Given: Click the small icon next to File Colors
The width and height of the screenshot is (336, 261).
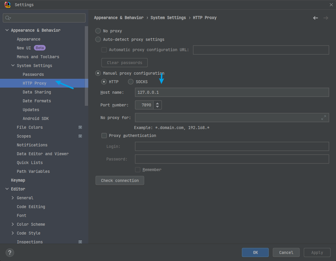Looking at the screenshot, I should coord(80,127).
